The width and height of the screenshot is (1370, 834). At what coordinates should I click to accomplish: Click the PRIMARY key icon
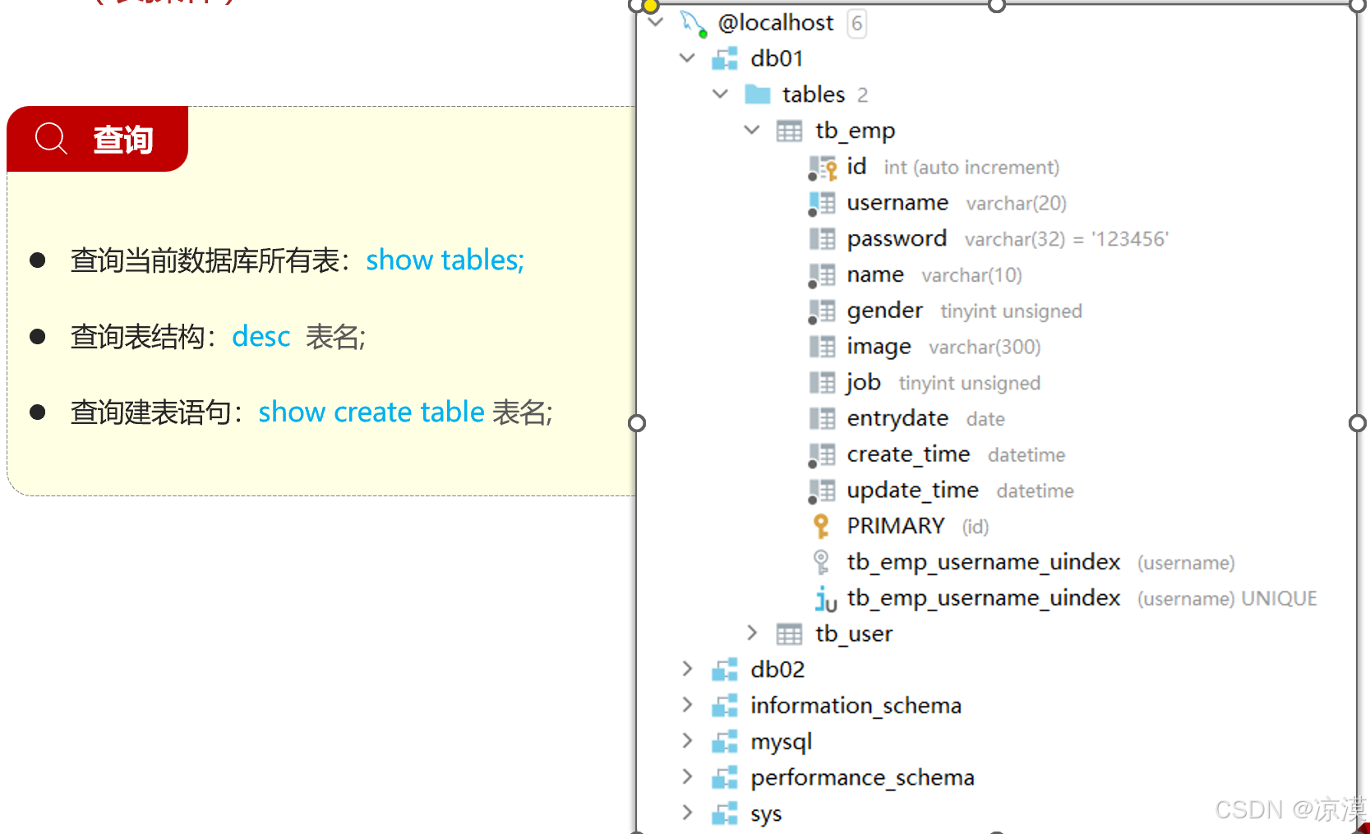point(821,525)
